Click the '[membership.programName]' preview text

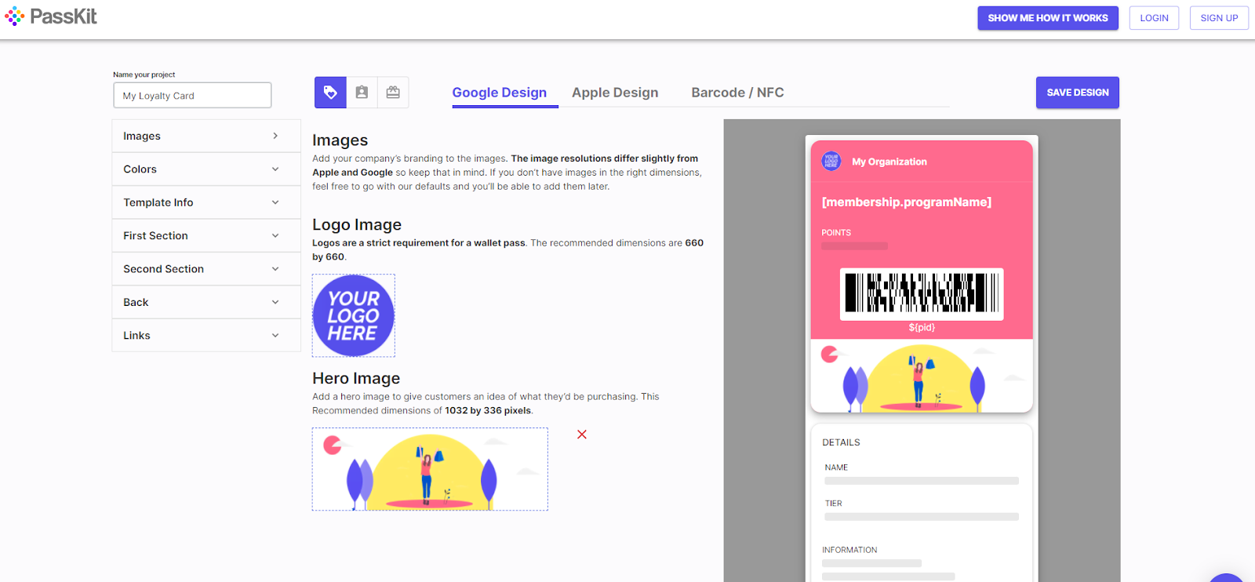click(907, 202)
